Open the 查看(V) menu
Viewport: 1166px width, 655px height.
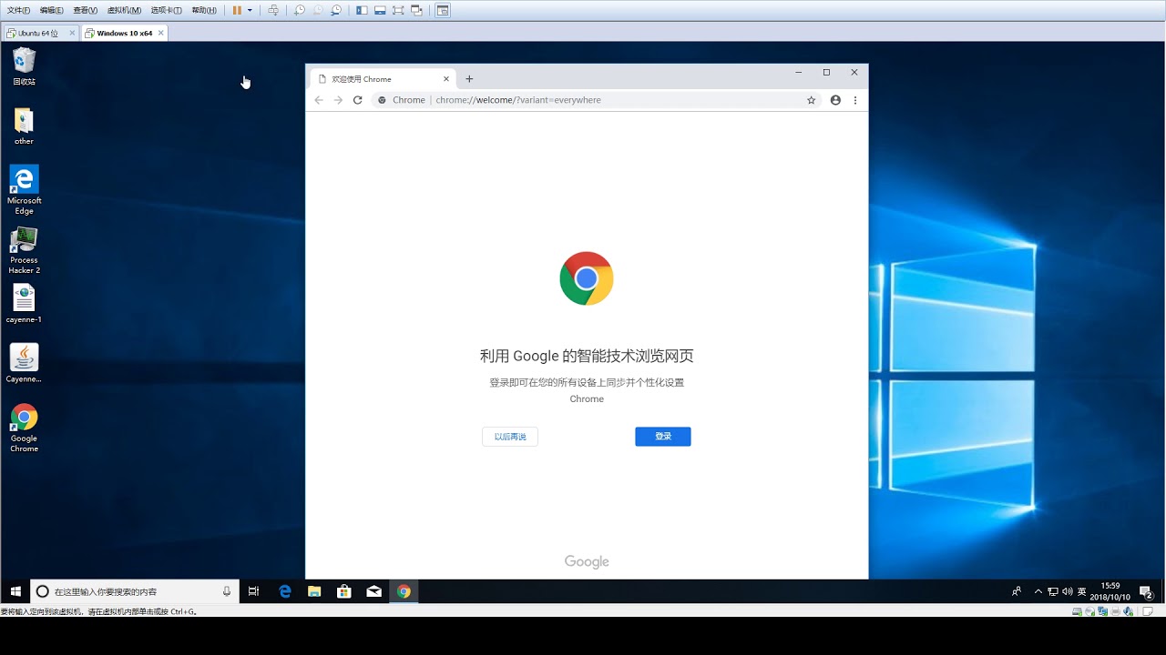pyautogui.click(x=86, y=10)
